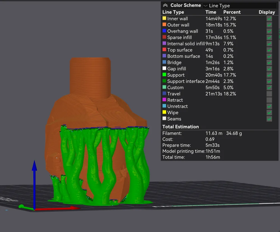Collapse the Color Scheme panel
This screenshot has width=280, height=232.
tap(165, 5)
